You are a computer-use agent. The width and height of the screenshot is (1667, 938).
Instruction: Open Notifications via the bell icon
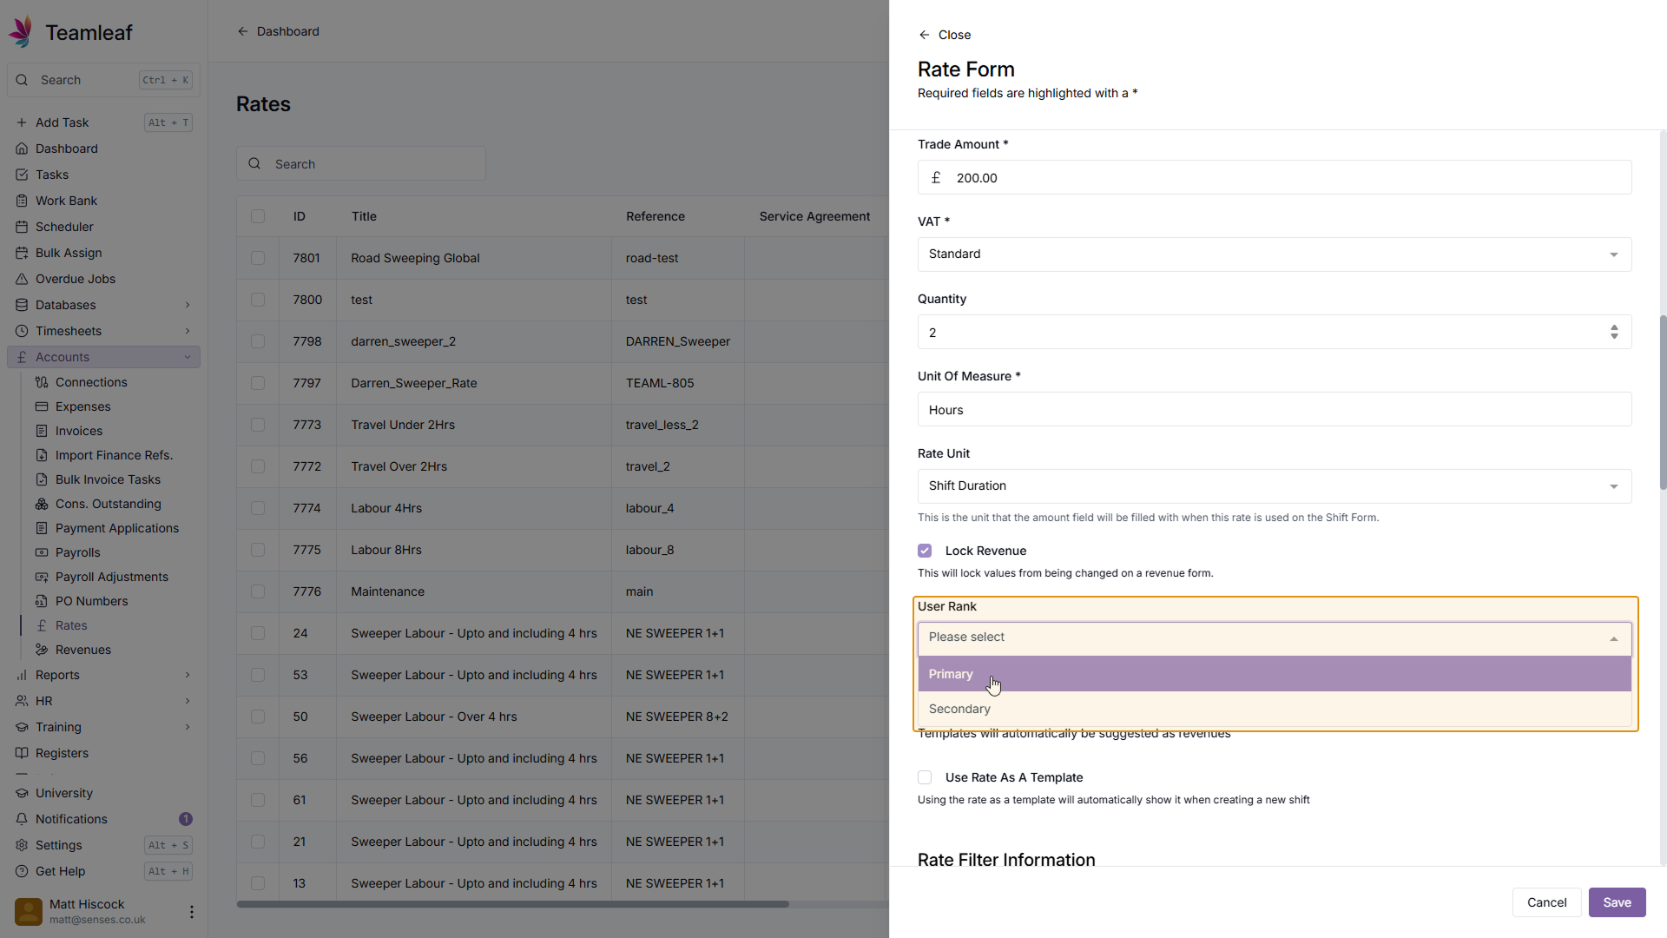pos(22,819)
